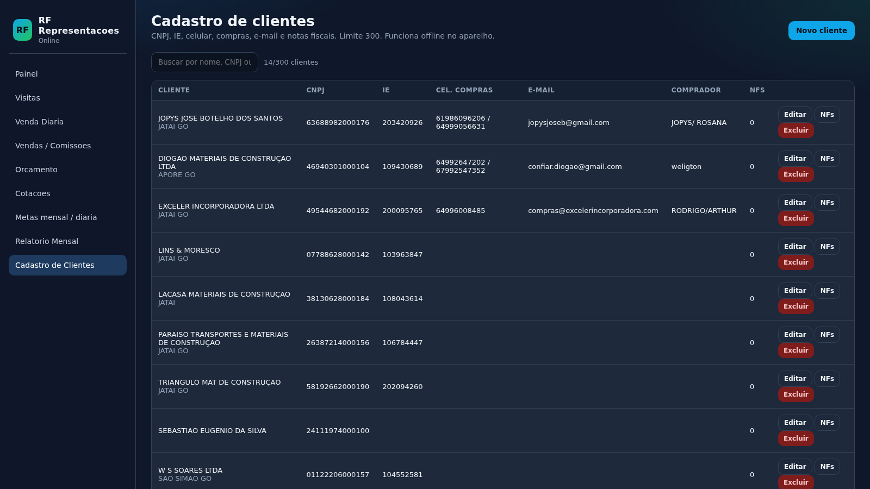Delete SEBASTIAO EUGENIO DA SILVA
This screenshot has width=870, height=489.
click(796, 438)
